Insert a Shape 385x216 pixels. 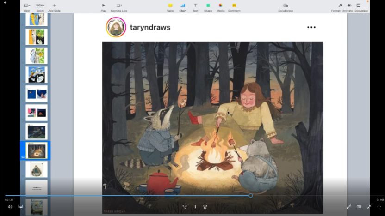point(208,7)
